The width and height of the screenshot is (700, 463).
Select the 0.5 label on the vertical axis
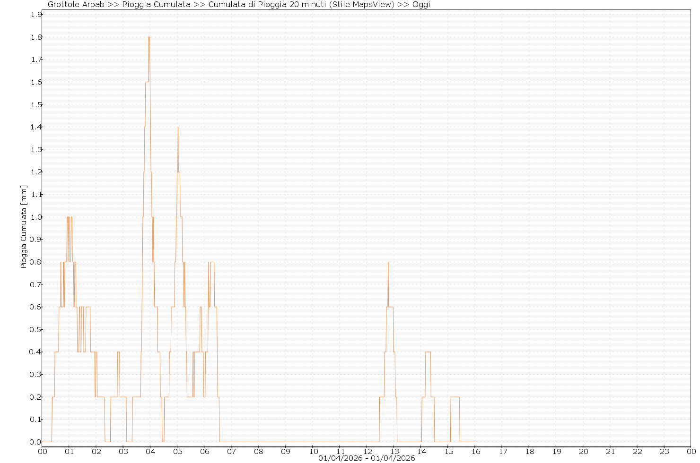(36, 329)
